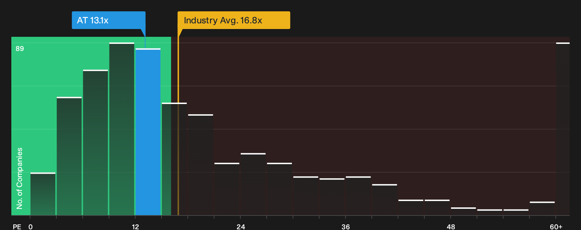
Task: Click the bar starting at PE 24
Action: click(253, 184)
